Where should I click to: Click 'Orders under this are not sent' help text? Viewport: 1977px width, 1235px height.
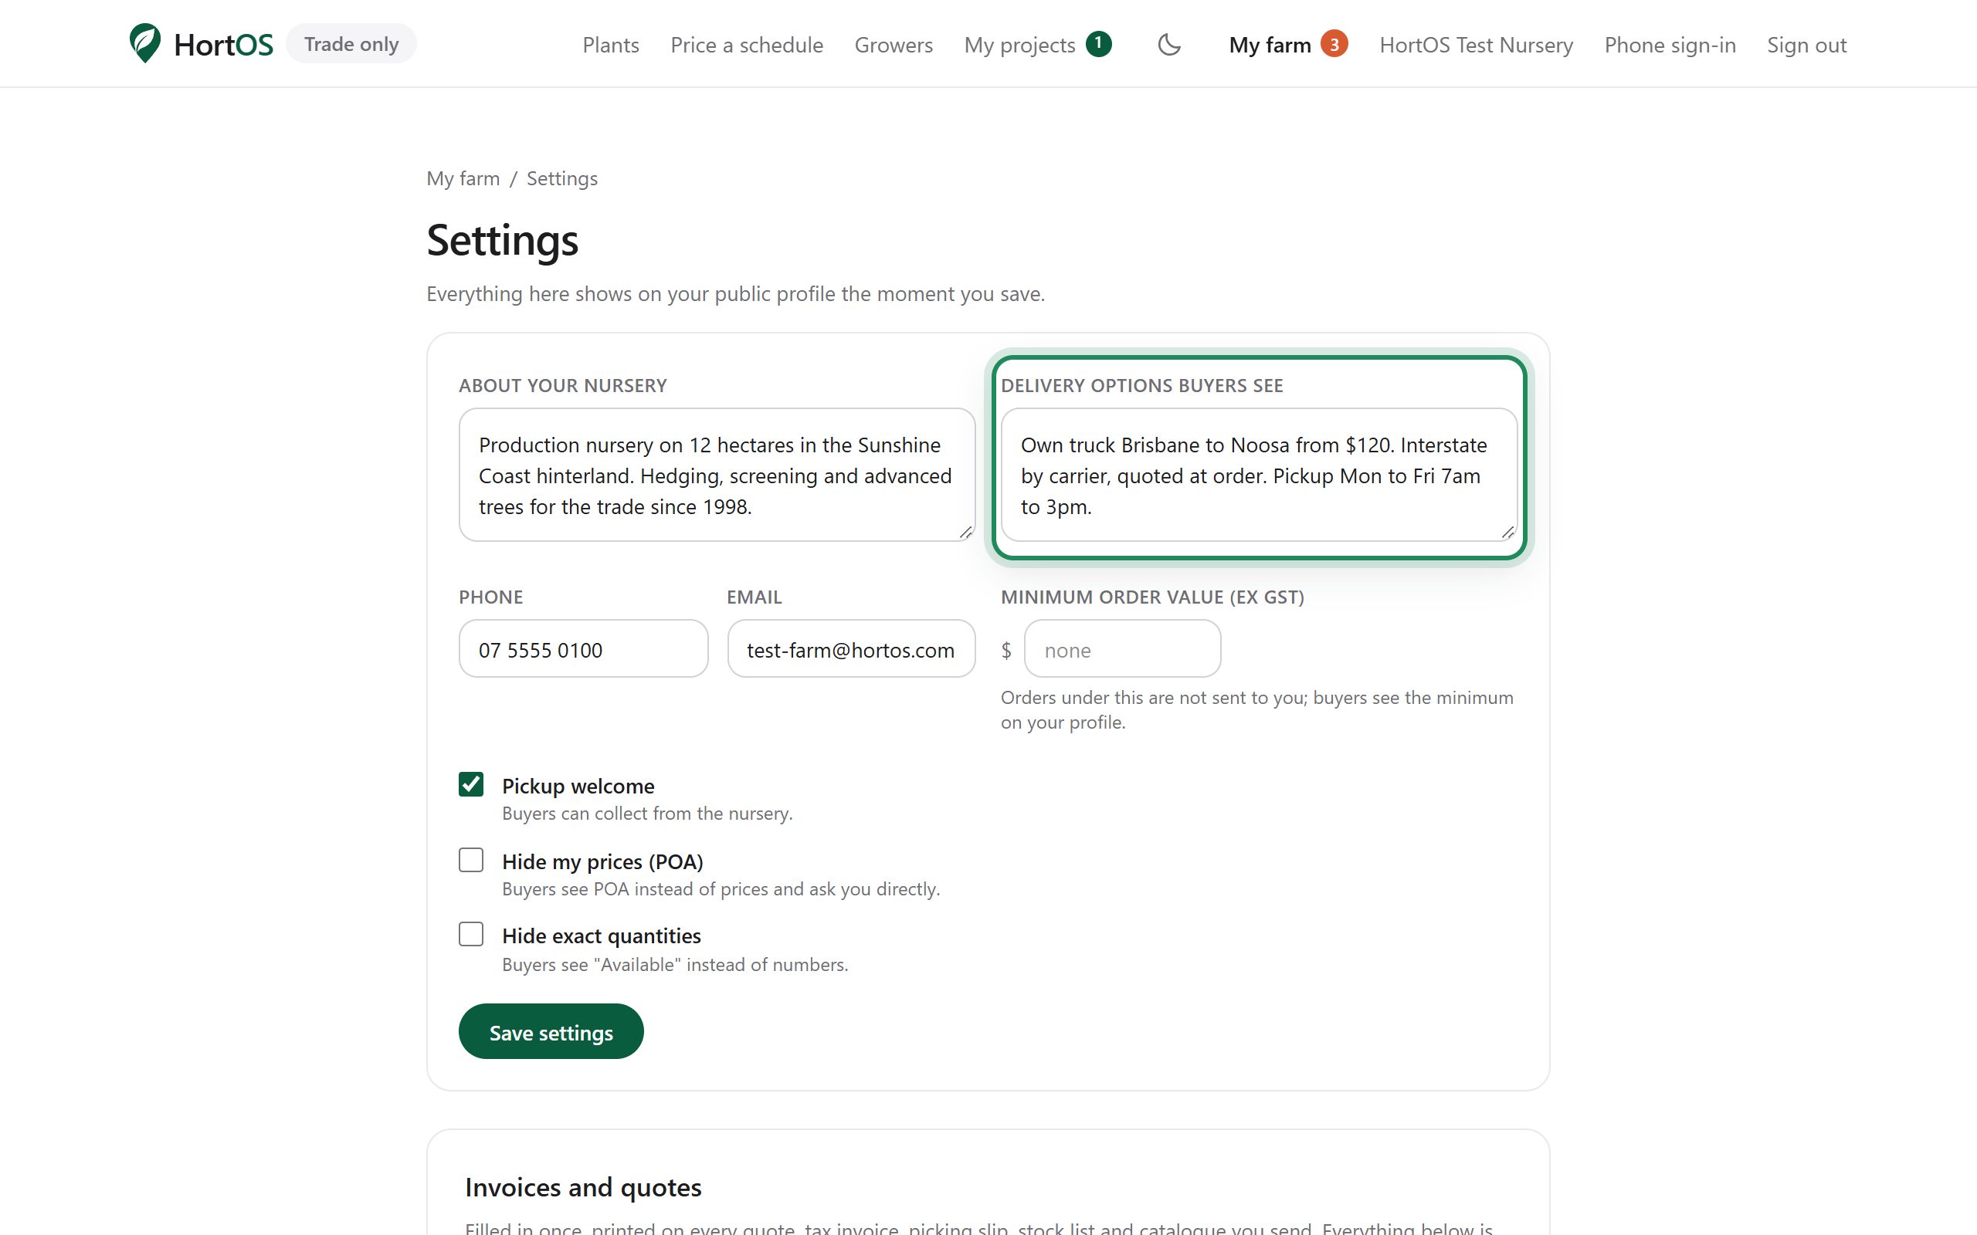pyautogui.click(x=1256, y=710)
